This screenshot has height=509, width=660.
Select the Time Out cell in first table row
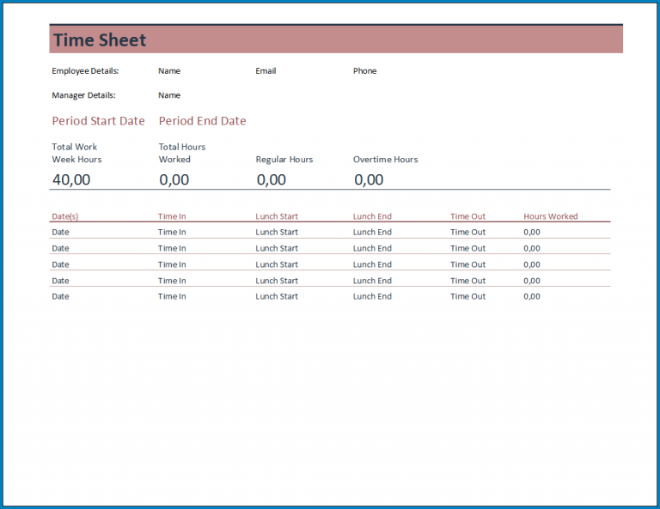click(x=467, y=232)
